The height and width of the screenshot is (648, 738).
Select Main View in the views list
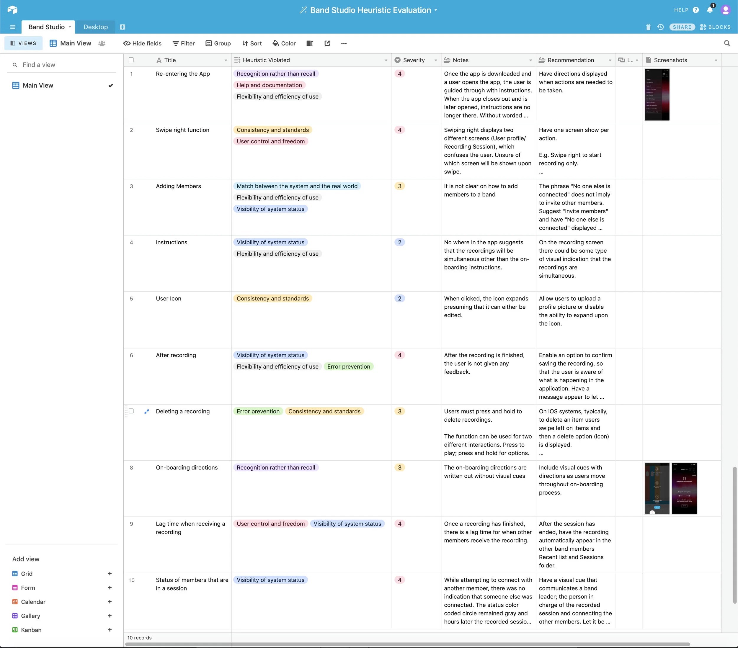pyautogui.click(x=63, y=86)
